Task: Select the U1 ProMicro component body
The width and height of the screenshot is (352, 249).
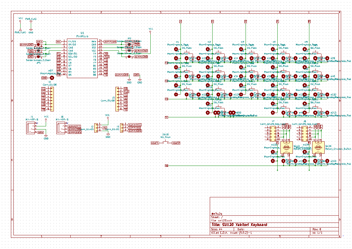Action: (x=82, y=58)
